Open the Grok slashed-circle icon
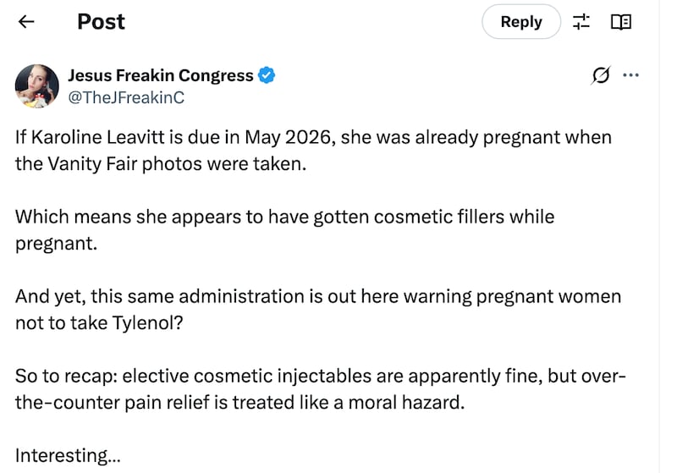Image resolution: width=677 pixels, height=473 pixels. 600,75
